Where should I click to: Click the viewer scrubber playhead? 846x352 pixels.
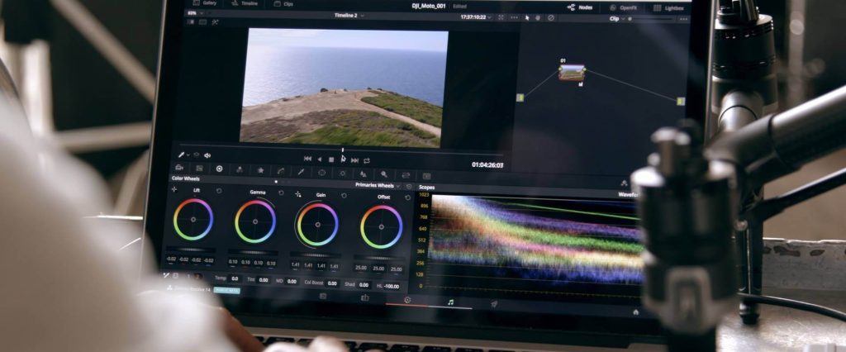point(343,150)
